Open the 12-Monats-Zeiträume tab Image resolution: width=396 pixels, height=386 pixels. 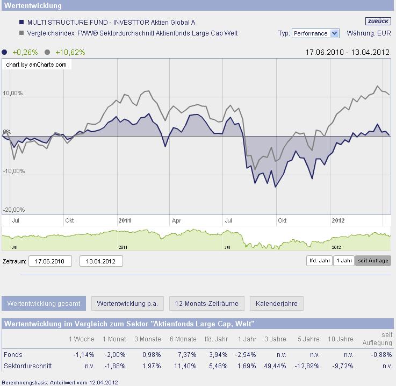point(206,303)
